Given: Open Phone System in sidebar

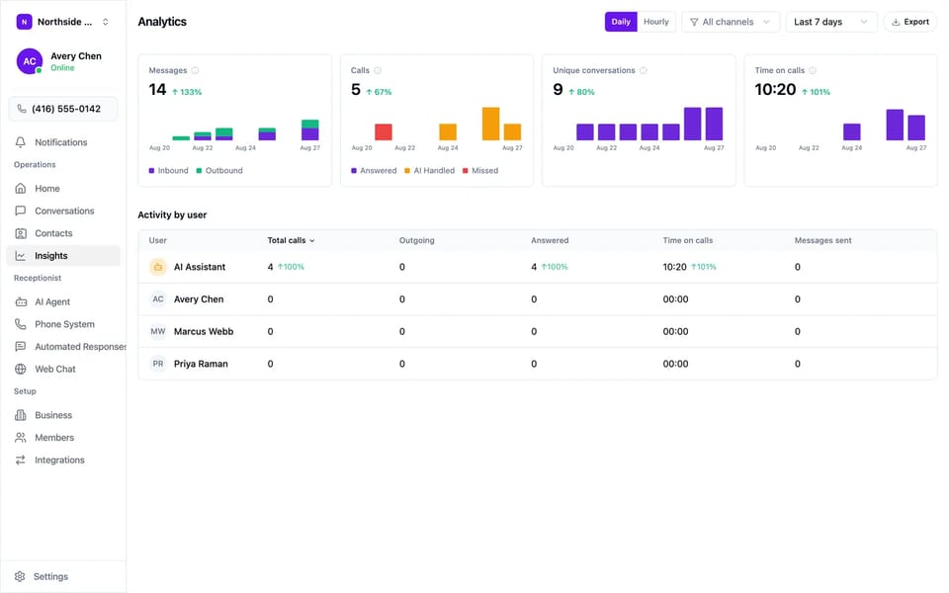Looking at the screenshot, I should pos(63,324).
